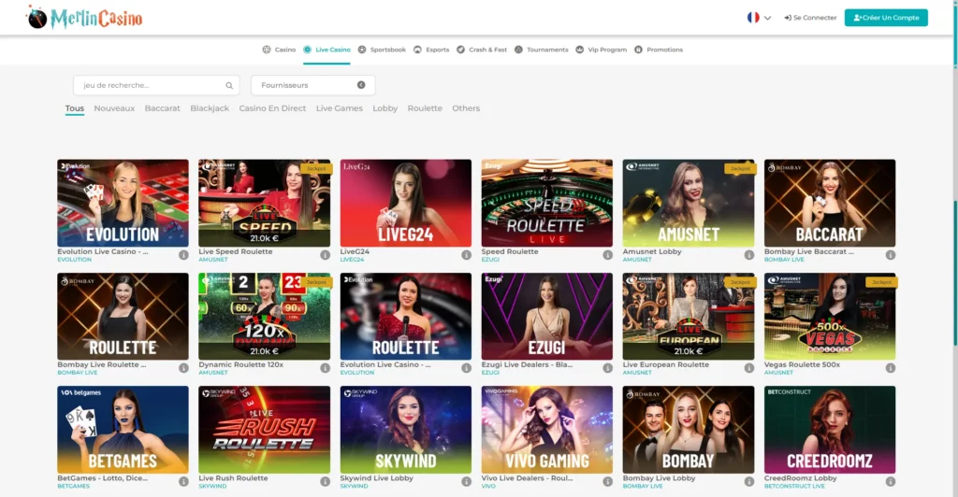Expand the language selector chevron
This screenshot has width=958, height=497.
click(767, 18)
